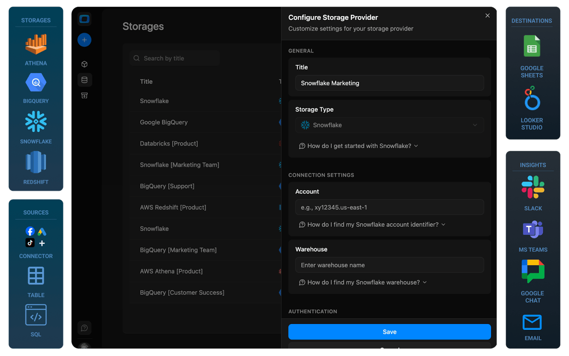This screenshot has width=569, height=356.
Task: Click the Search by title box
Action: pos(175,58)
